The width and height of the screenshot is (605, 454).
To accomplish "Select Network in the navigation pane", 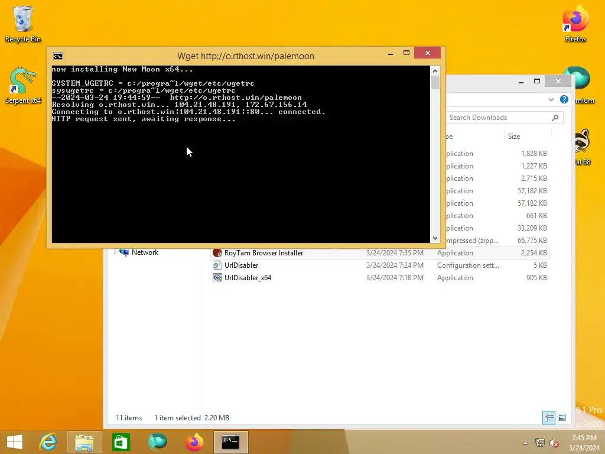I will pyautogui.click(x=145, y=252).
